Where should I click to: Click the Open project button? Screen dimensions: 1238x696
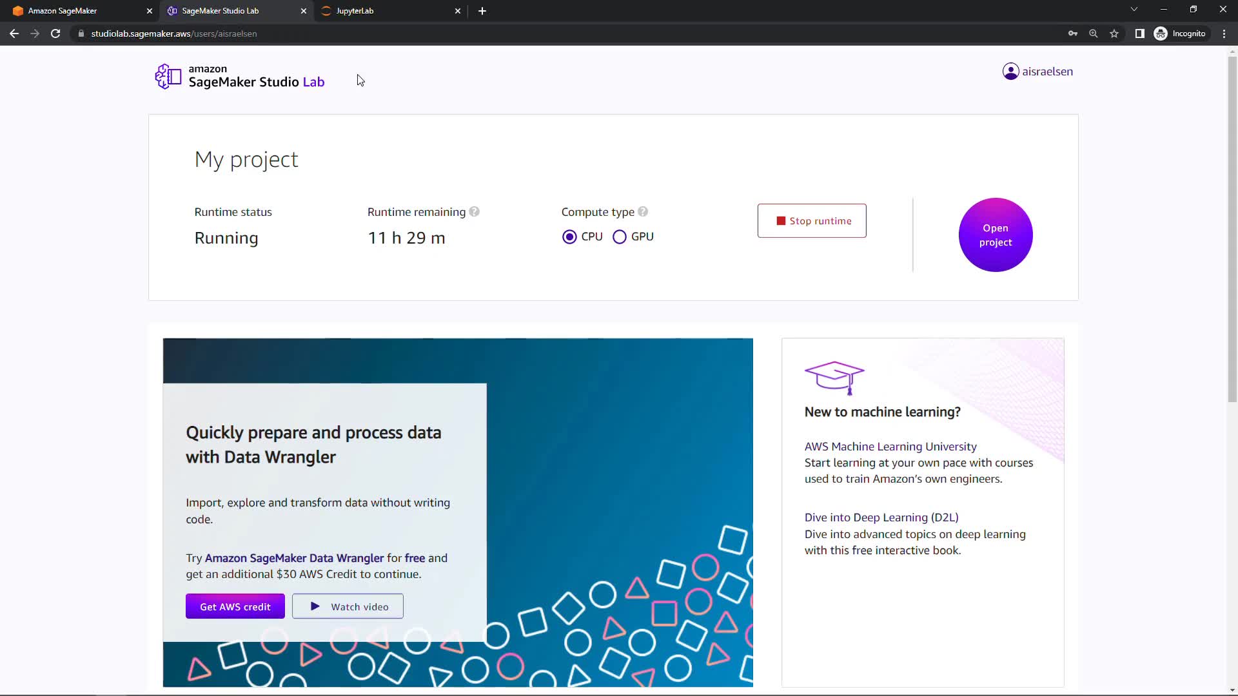995,235
